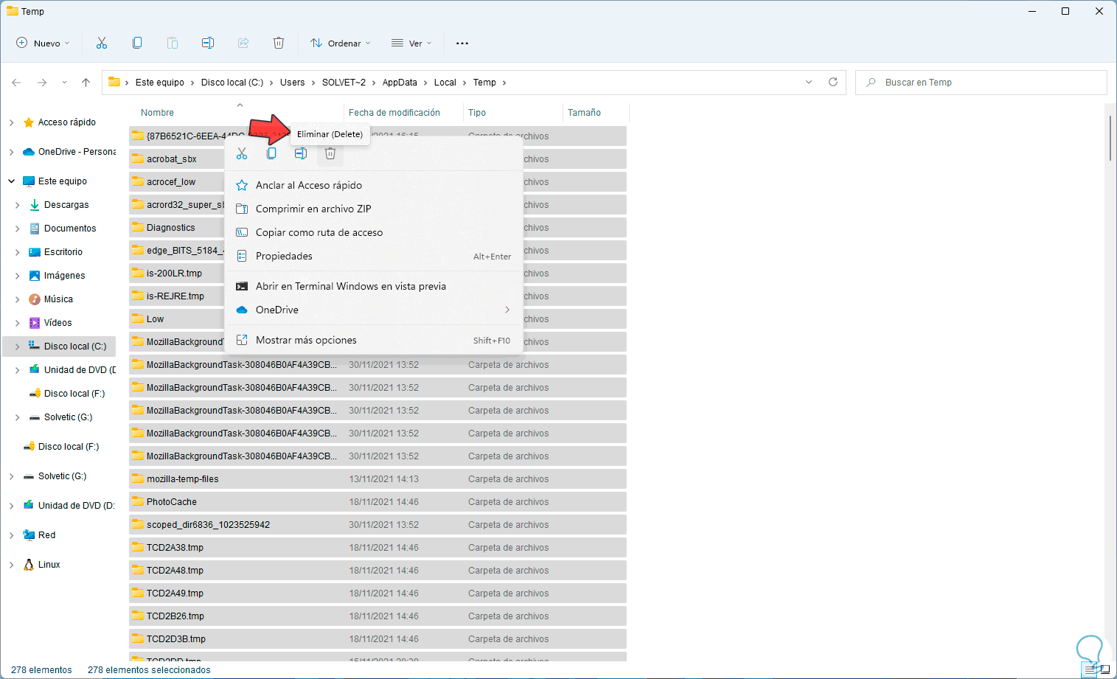
Task: Click AppData in the address breadcrumb
Action: pos(400,83)
